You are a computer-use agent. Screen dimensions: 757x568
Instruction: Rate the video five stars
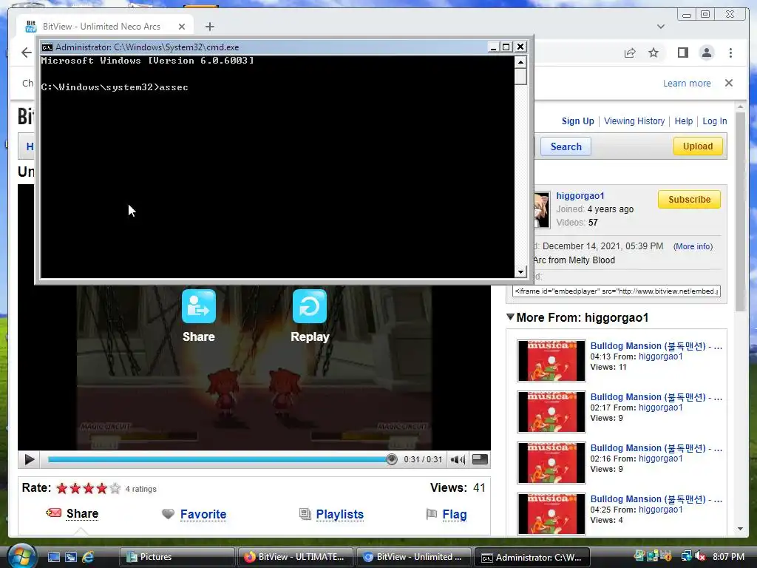click(x=115, y=488)
